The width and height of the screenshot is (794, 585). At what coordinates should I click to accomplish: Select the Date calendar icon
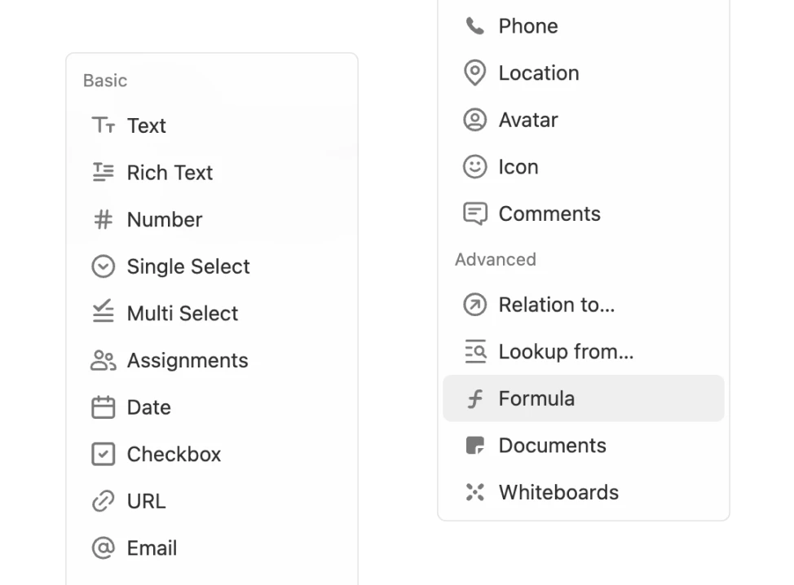click(103, 407)
